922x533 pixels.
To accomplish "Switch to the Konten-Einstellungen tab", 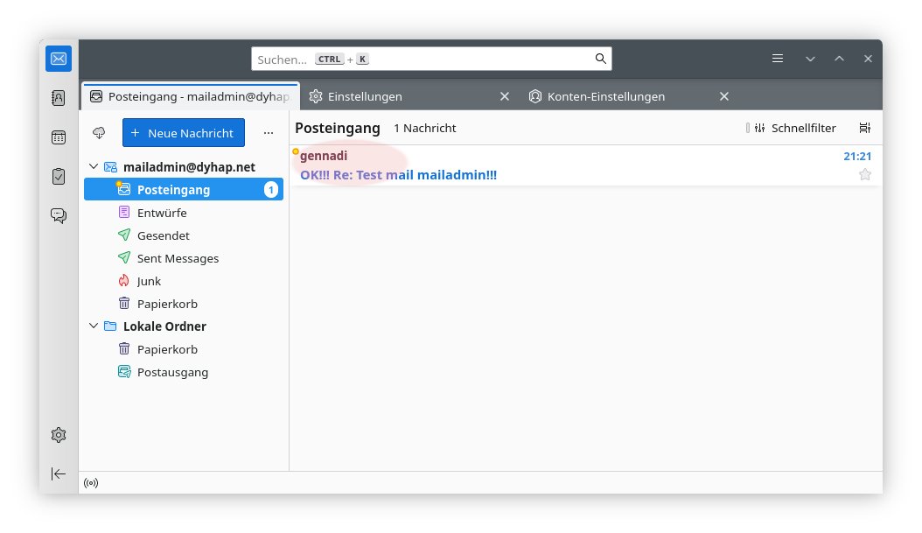I will (605, 96).
